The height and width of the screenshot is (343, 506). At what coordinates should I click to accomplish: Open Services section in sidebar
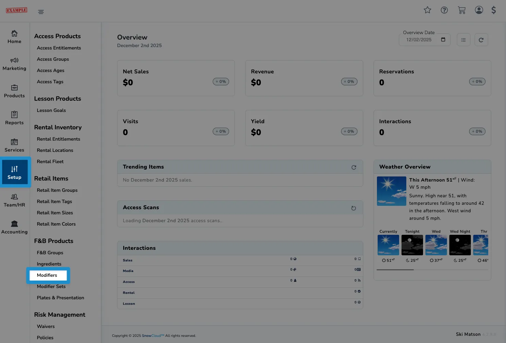[x=14, y=146]
